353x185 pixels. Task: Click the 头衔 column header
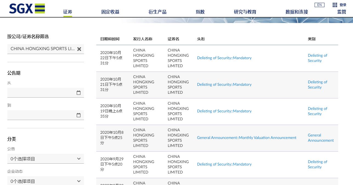tap(201, 39)
